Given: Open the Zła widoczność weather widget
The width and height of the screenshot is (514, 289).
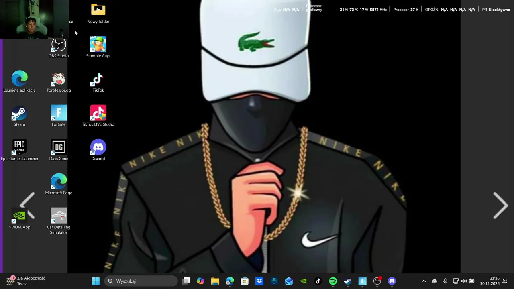Looking at the screenshot, I should [26, 281].
